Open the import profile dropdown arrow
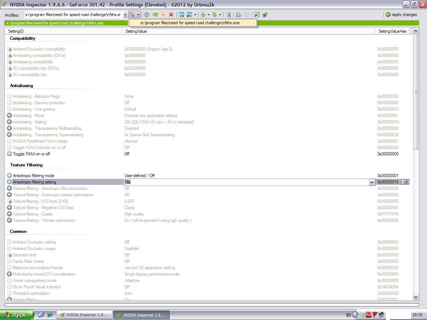Screen dimensions: 427x320 click(220, 15)
